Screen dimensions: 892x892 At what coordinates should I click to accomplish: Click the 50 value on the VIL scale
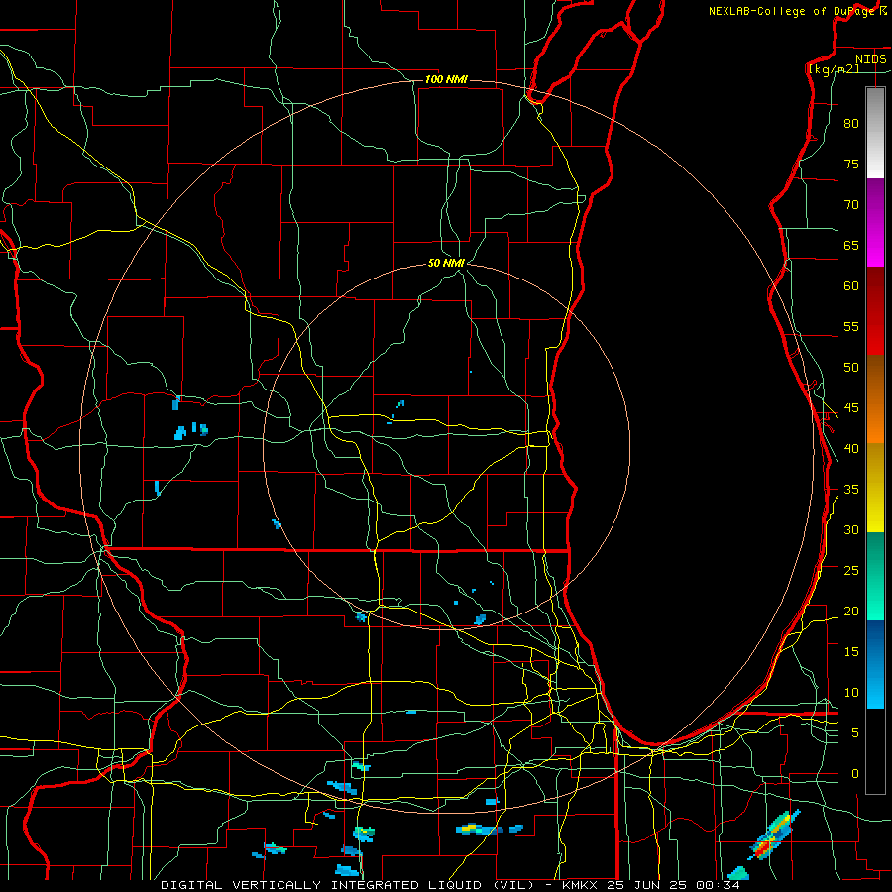[851, 367]
